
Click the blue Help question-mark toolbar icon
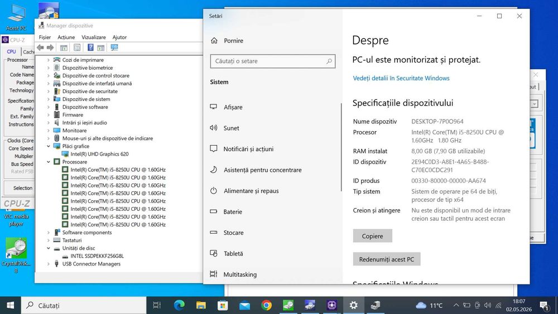coord(90,47)
